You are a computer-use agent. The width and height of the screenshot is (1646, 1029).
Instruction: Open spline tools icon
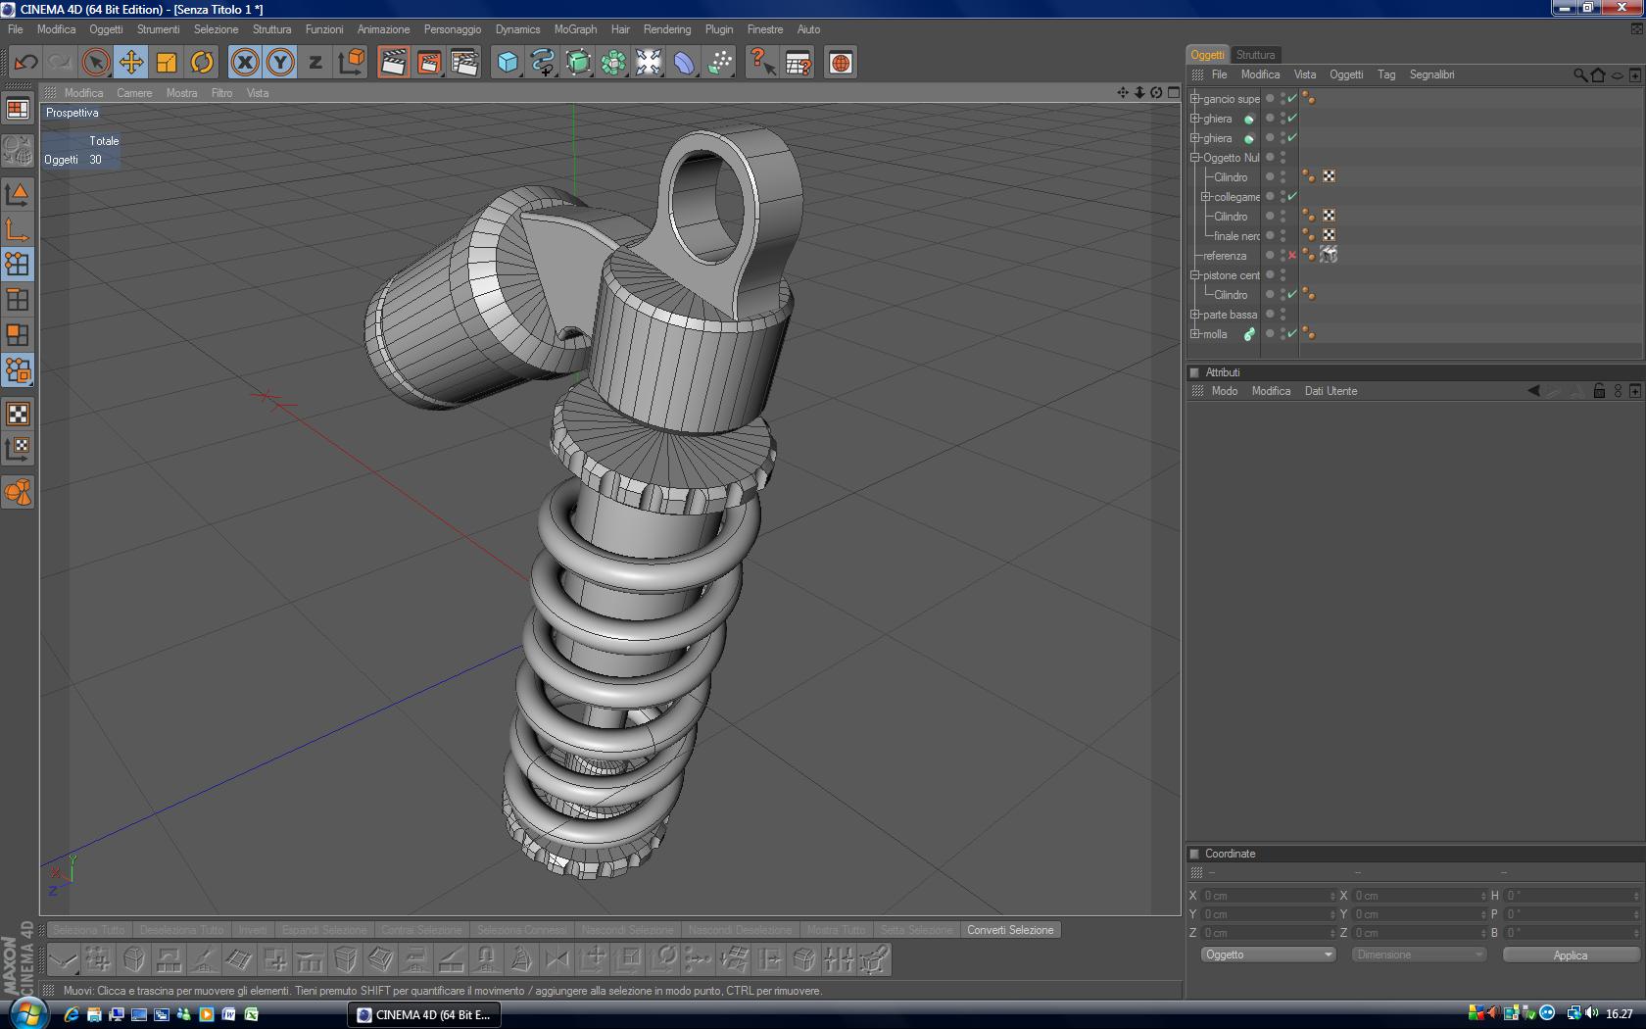coord(542,63)
